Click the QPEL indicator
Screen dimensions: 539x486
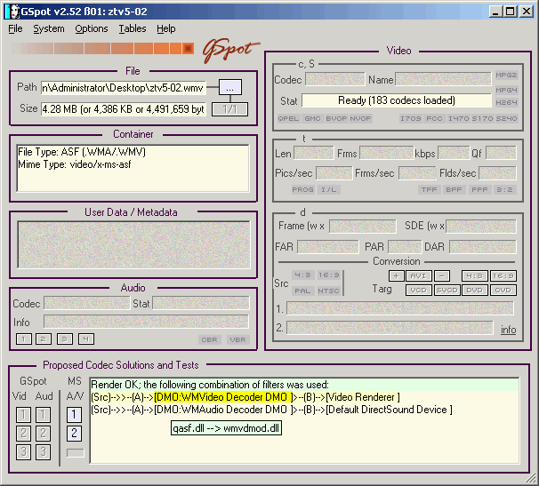click(x=288, y=118)
